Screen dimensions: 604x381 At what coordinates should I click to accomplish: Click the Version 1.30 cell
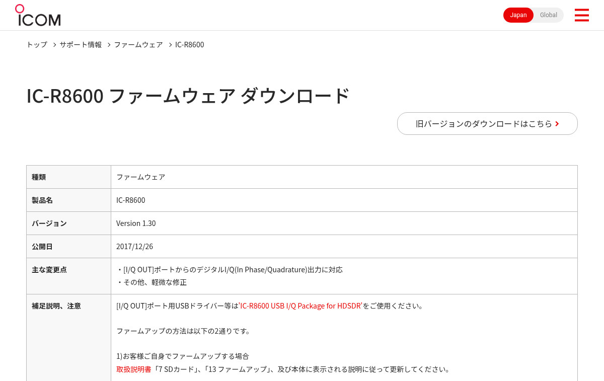(x=344, y=223)
